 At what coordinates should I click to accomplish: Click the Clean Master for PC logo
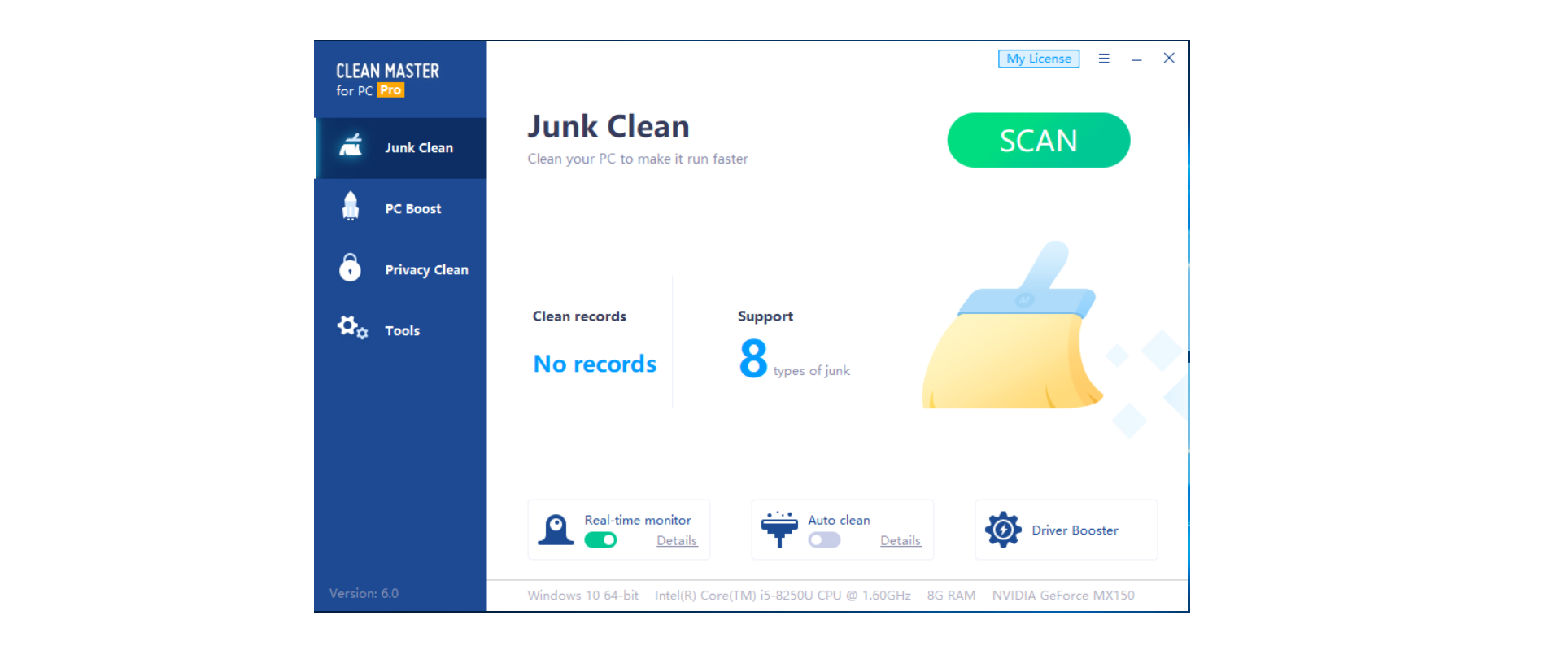coord(387,80)
